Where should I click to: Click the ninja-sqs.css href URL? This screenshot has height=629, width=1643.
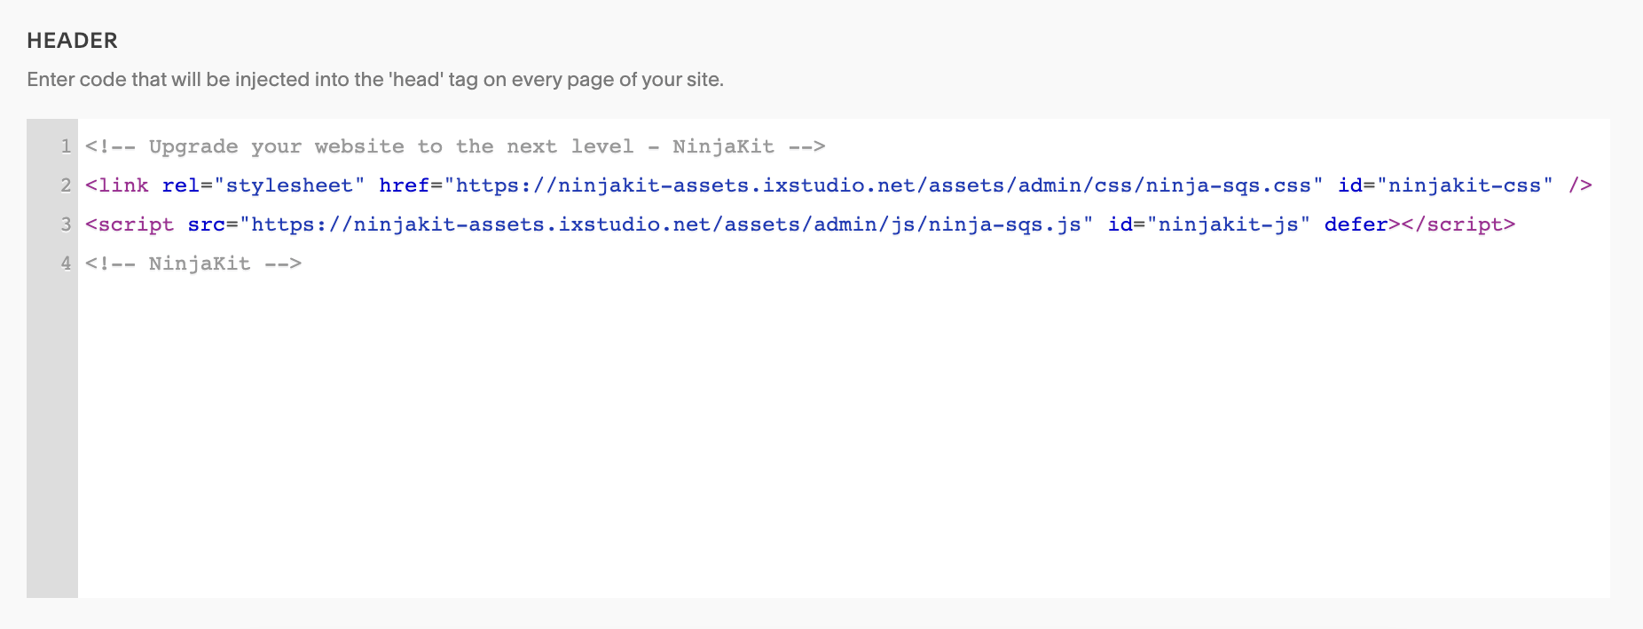point(883,185)
